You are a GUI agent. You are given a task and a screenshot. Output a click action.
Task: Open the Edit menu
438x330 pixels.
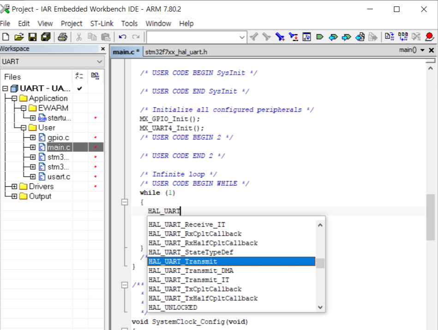pyautogui.click(x=24, y=24)
